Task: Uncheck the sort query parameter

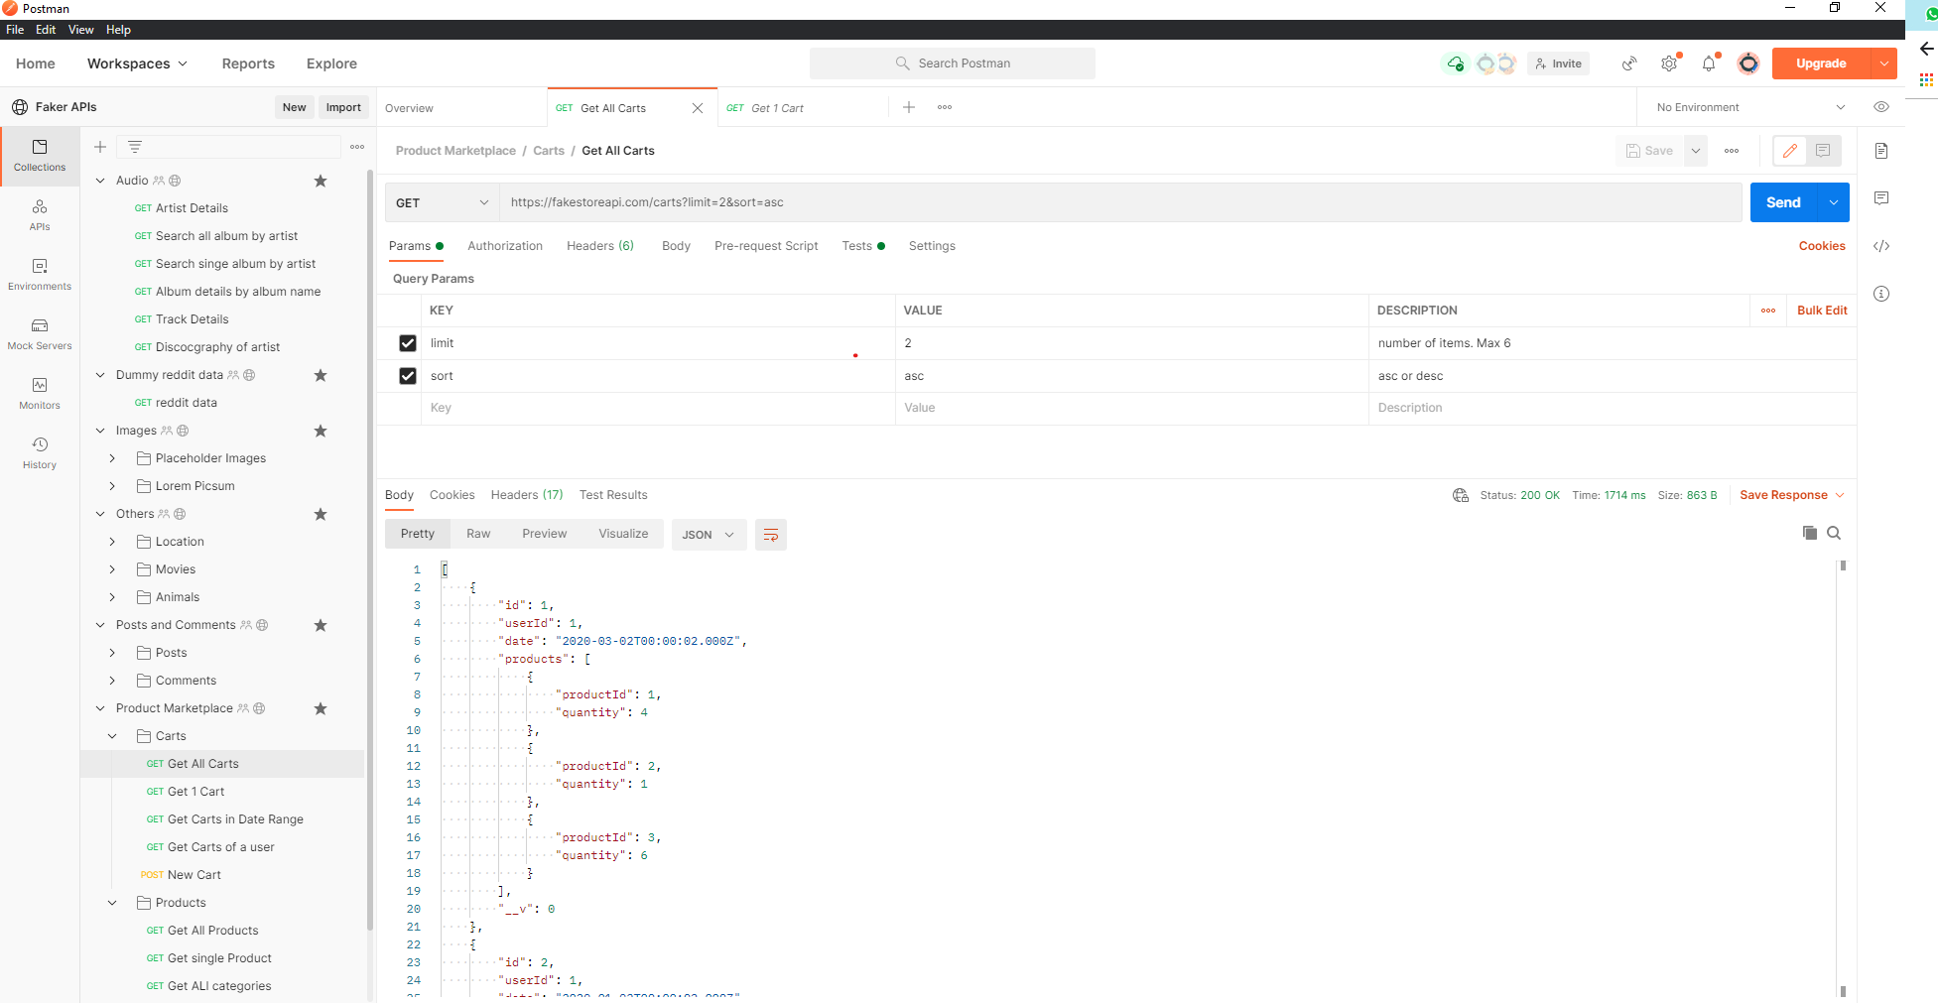Action: pos(408,376)
